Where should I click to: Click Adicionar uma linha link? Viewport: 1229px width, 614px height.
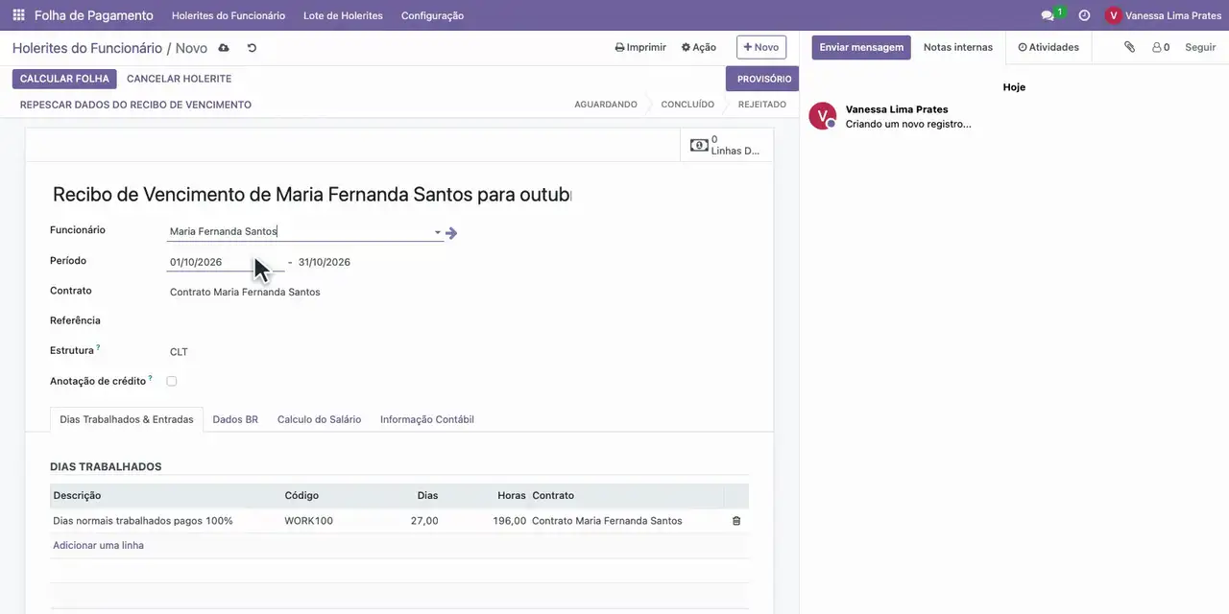coord(98,545)
